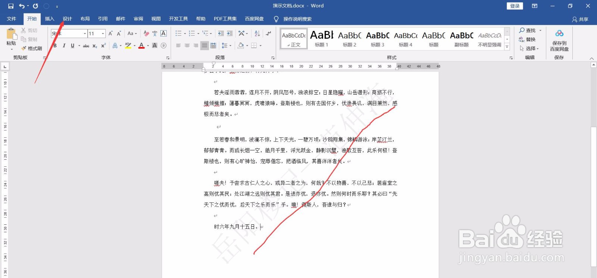Undo the last action
The image size is (597, 278).
tap(22, 6)
